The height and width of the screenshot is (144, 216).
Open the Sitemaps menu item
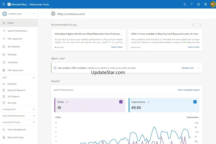pos(12,55)
